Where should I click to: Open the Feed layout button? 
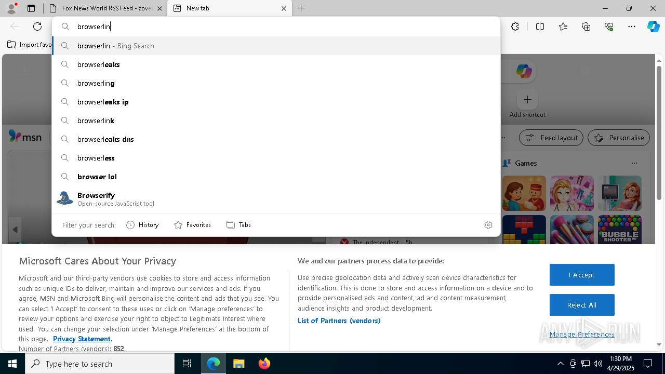click(x=551, y=138)
